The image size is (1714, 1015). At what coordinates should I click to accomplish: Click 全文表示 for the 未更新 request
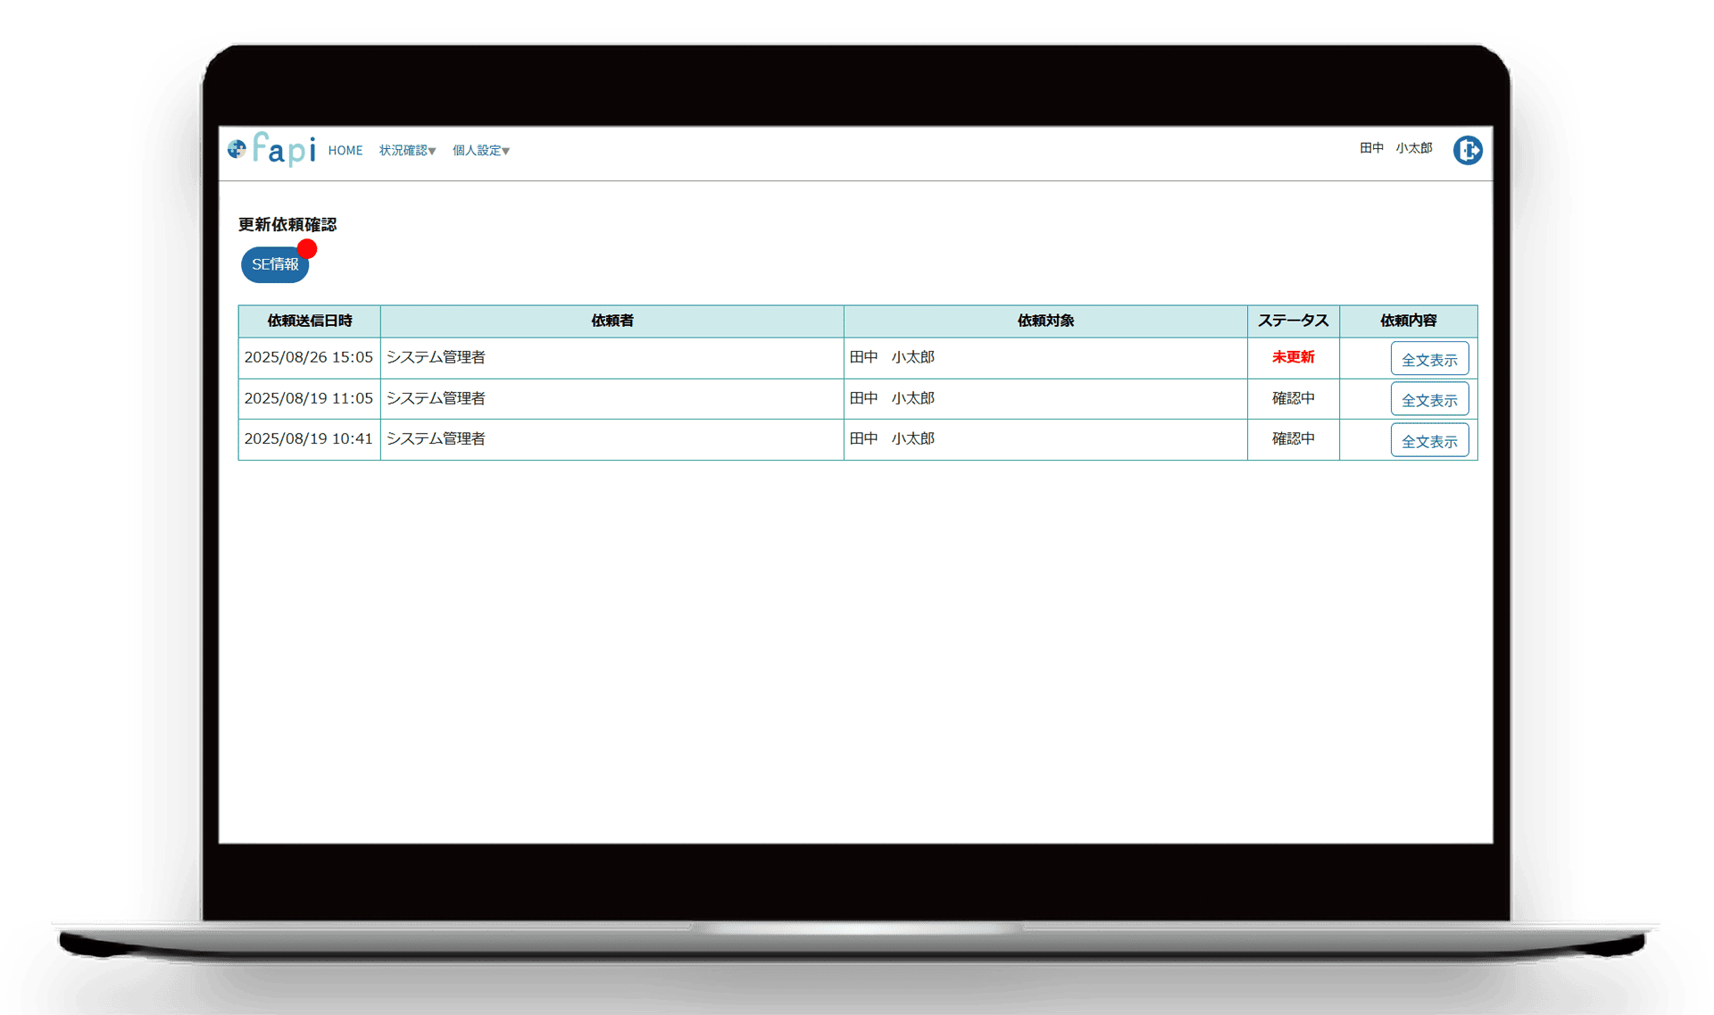[1428, 360]
